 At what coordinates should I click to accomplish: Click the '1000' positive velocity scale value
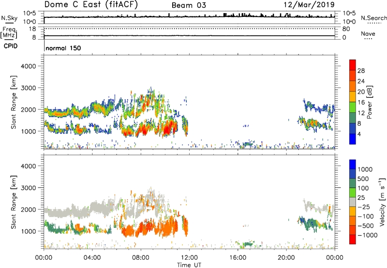365,169
